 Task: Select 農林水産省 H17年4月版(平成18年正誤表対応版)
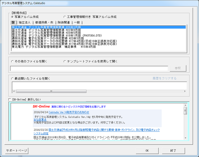click(99, 44)
